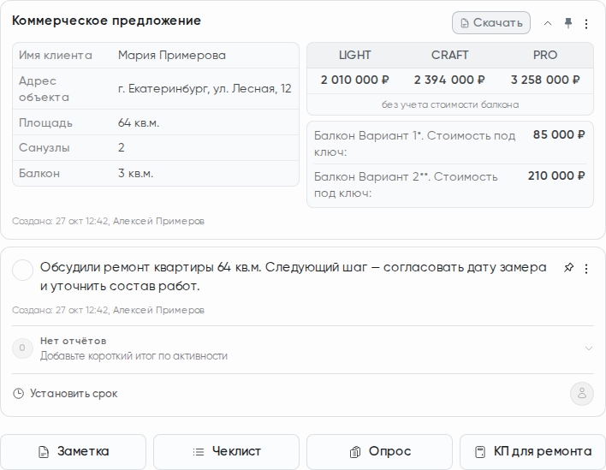606x470 pixels.
Task: Click the Коммерческое предложение title
Action: [106, 21]
